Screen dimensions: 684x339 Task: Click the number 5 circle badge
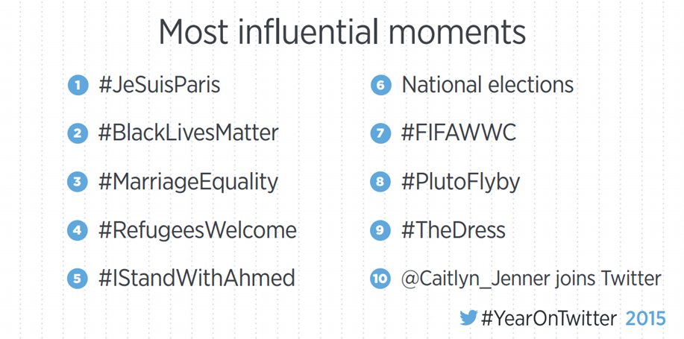(x=78, y=279)
